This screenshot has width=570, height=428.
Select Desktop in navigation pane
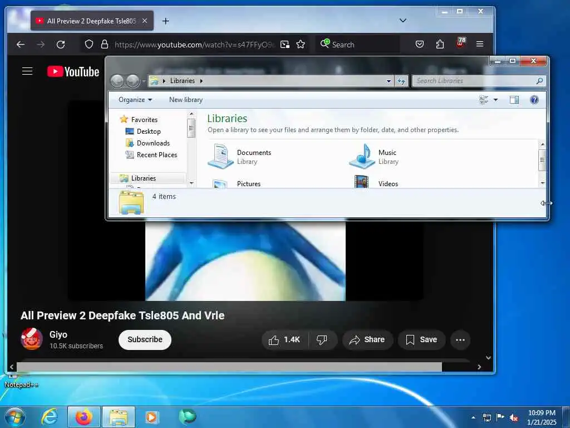point(148,132)
